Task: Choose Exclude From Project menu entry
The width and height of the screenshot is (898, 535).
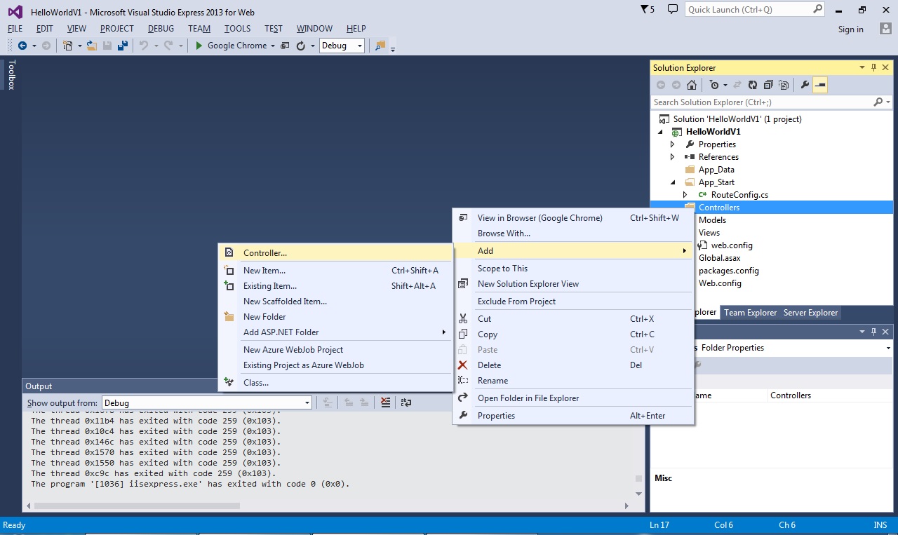Action: click(x=572, y=302)
